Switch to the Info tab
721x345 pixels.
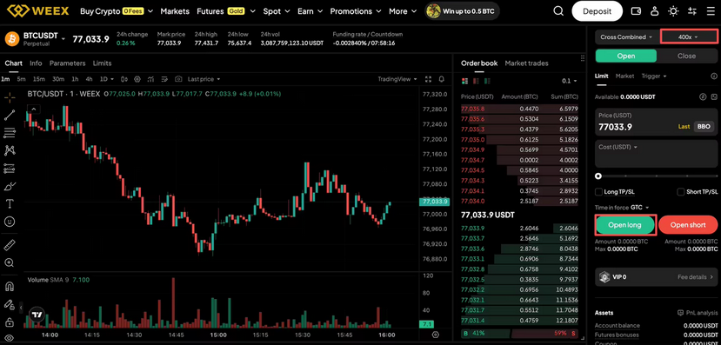pyautogui.click(x=36, y=63)
